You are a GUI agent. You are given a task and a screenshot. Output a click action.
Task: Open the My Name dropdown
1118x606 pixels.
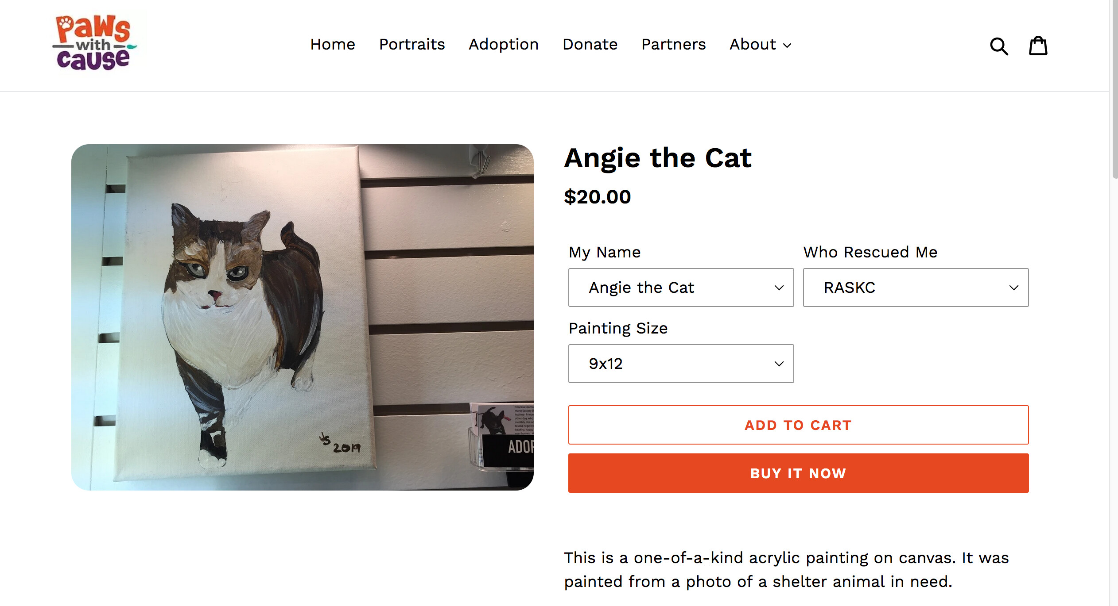681,288
